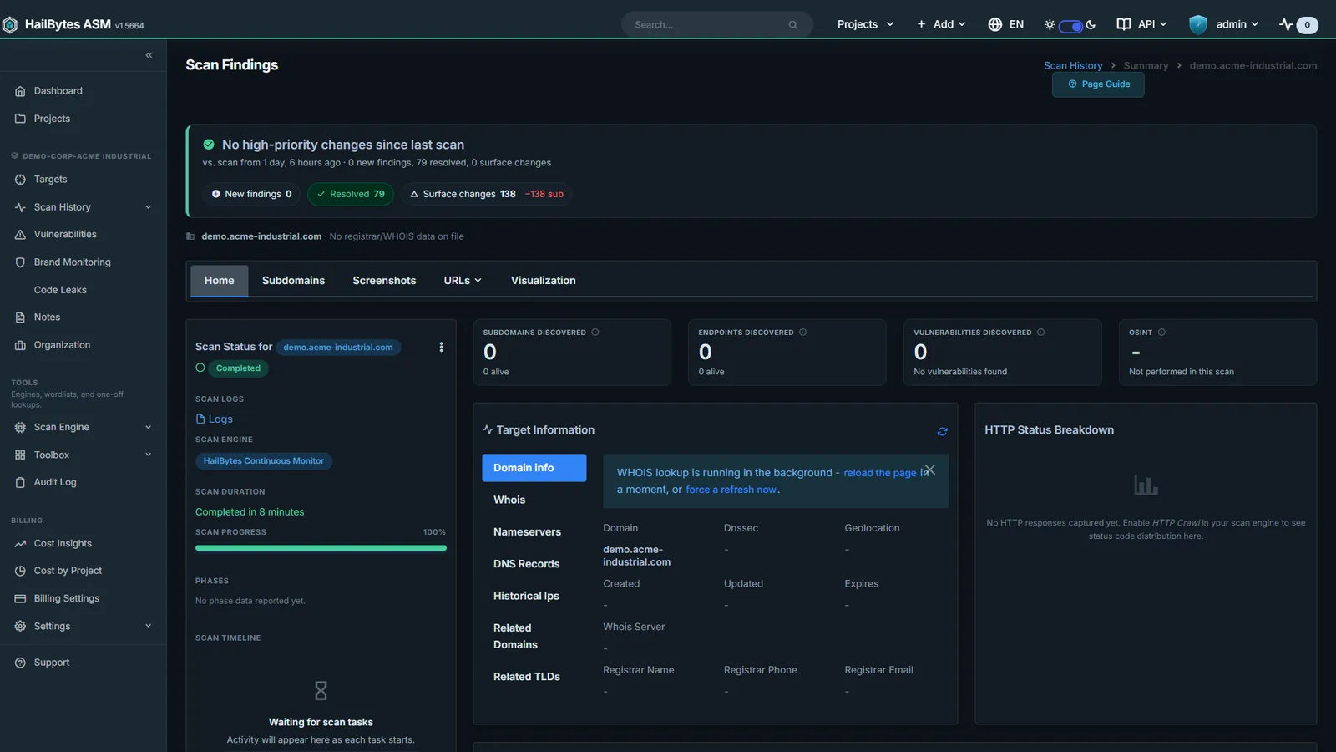Click the Subdomains Discovered info icon
Screen dimensions: 1336x752
595,333
